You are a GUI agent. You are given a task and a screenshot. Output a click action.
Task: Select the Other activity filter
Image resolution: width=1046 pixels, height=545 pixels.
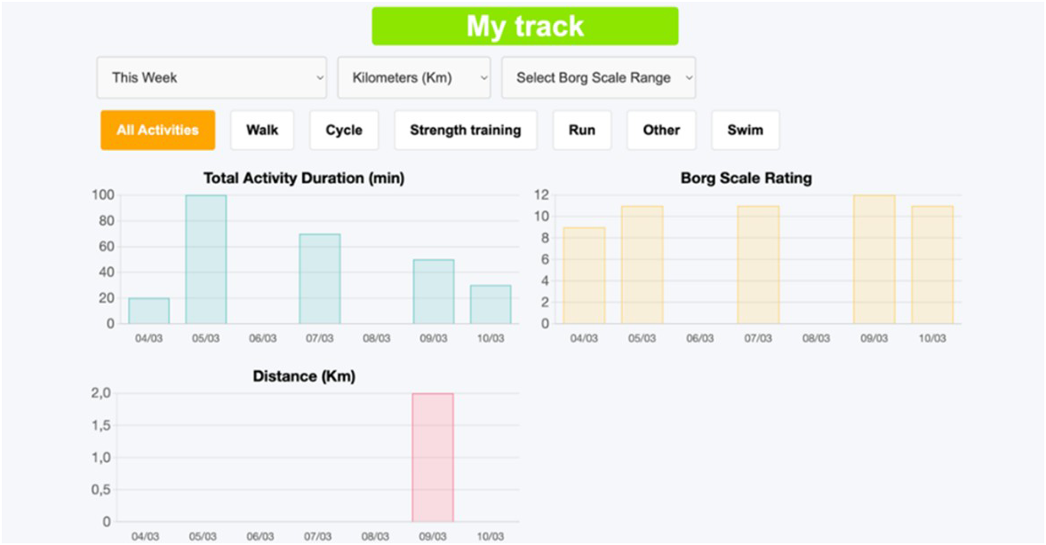[661, 130]
